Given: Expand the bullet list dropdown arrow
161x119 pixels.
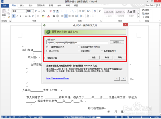Looking at the screenshot, I should coord(65,11).
